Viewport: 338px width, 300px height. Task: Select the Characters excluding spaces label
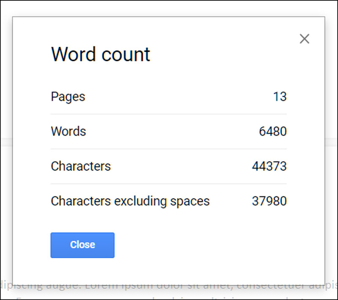(x=130, y=201)
